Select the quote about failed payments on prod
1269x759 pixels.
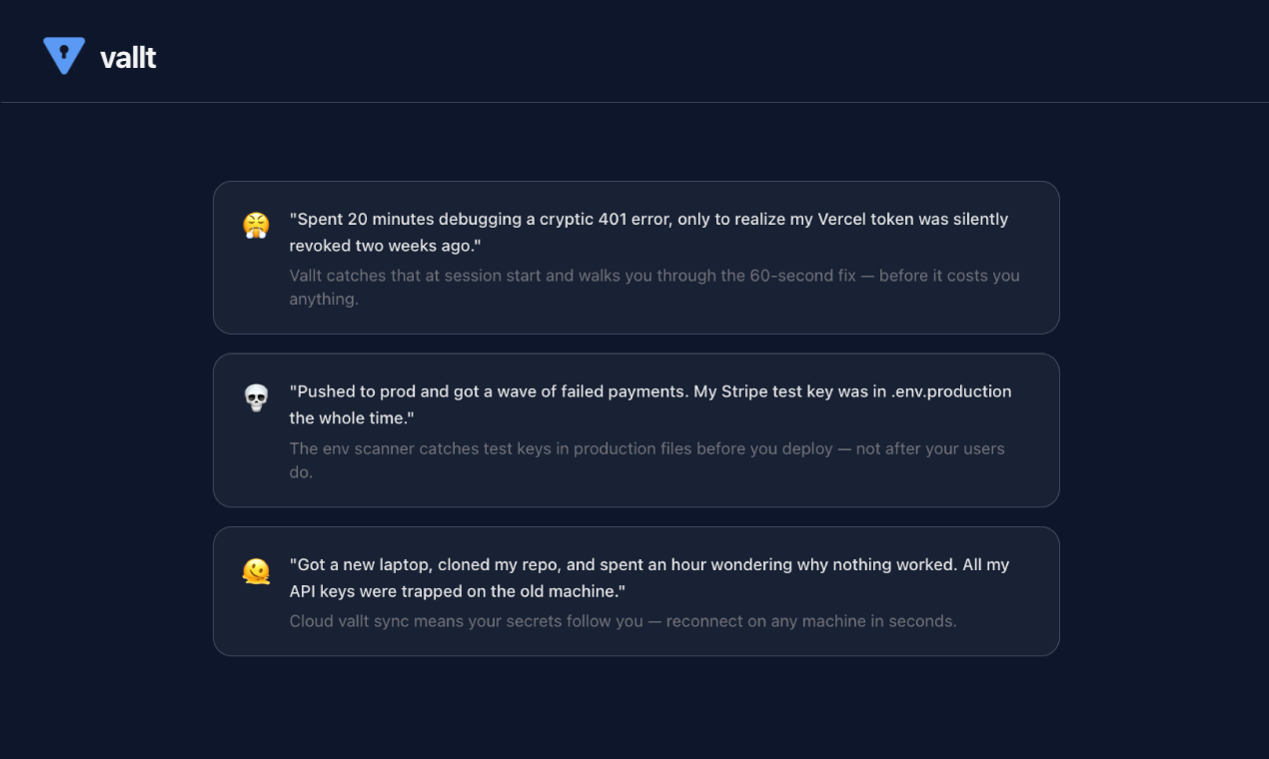(649, 404)
